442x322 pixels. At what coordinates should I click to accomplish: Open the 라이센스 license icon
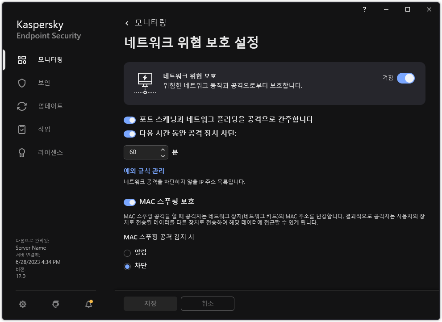[x=21, y=152]
